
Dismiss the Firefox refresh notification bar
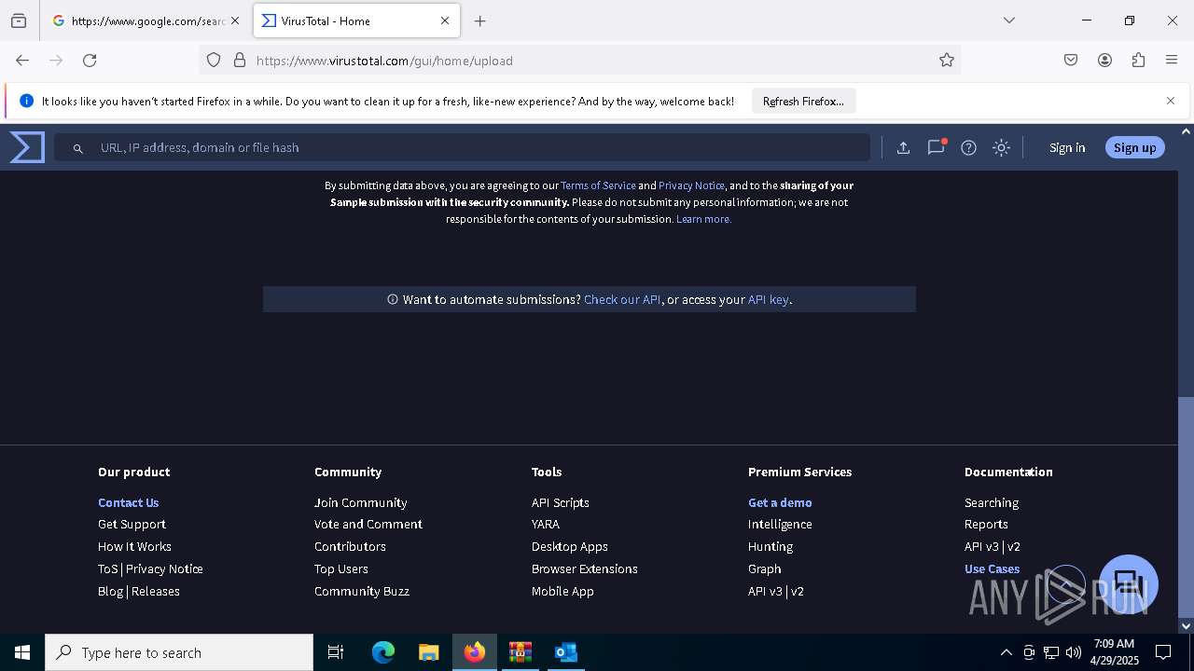tap(1171, 101)
